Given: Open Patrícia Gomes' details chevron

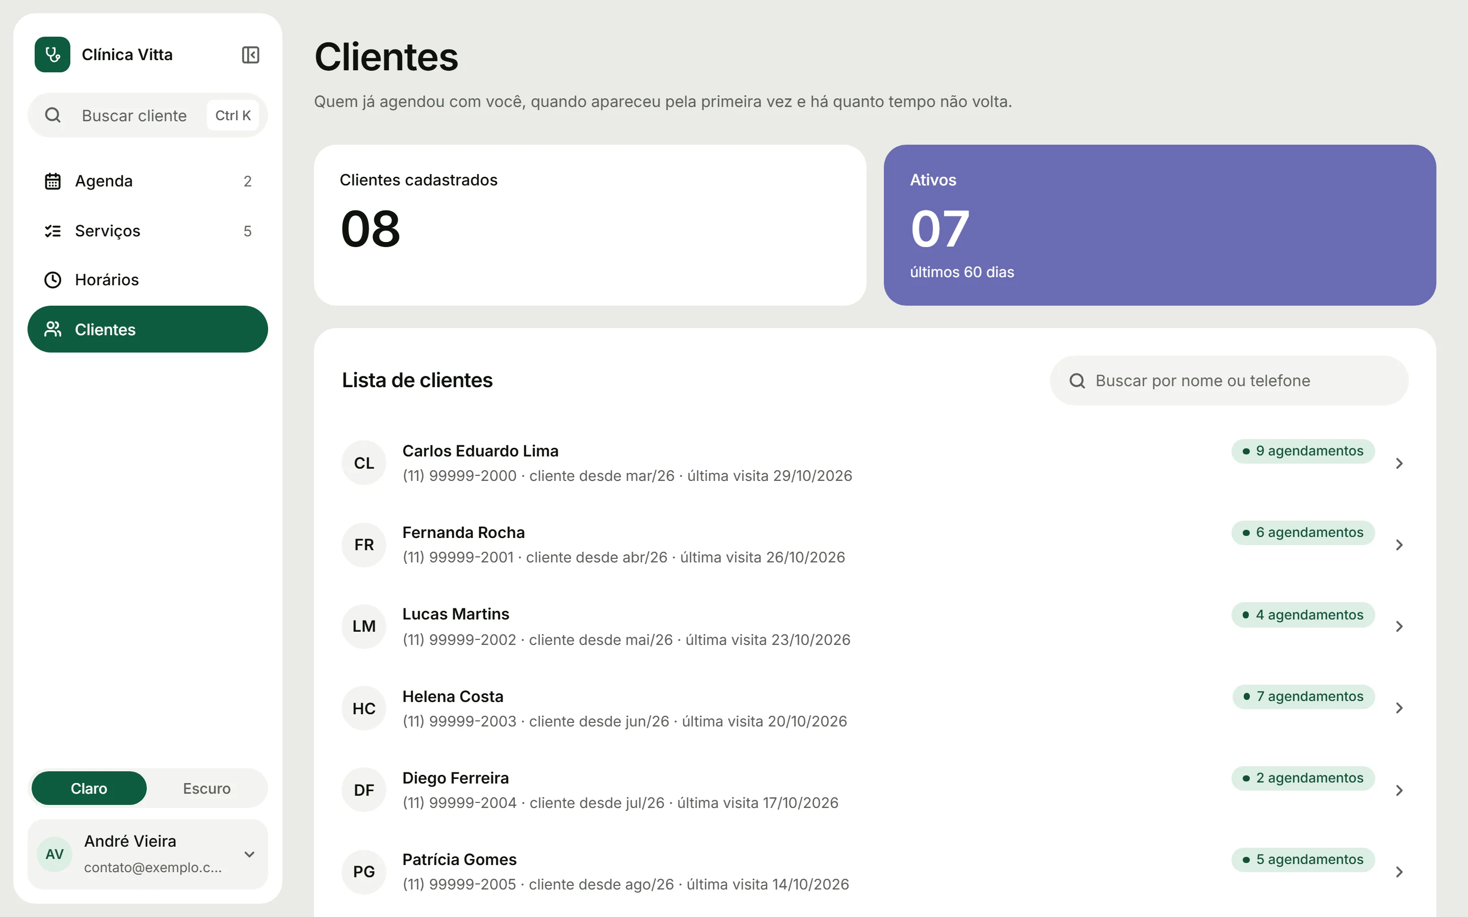Looking at the screenshot, I should coord(1400,872).
